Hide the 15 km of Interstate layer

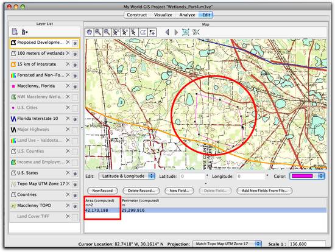click(75, 65)
